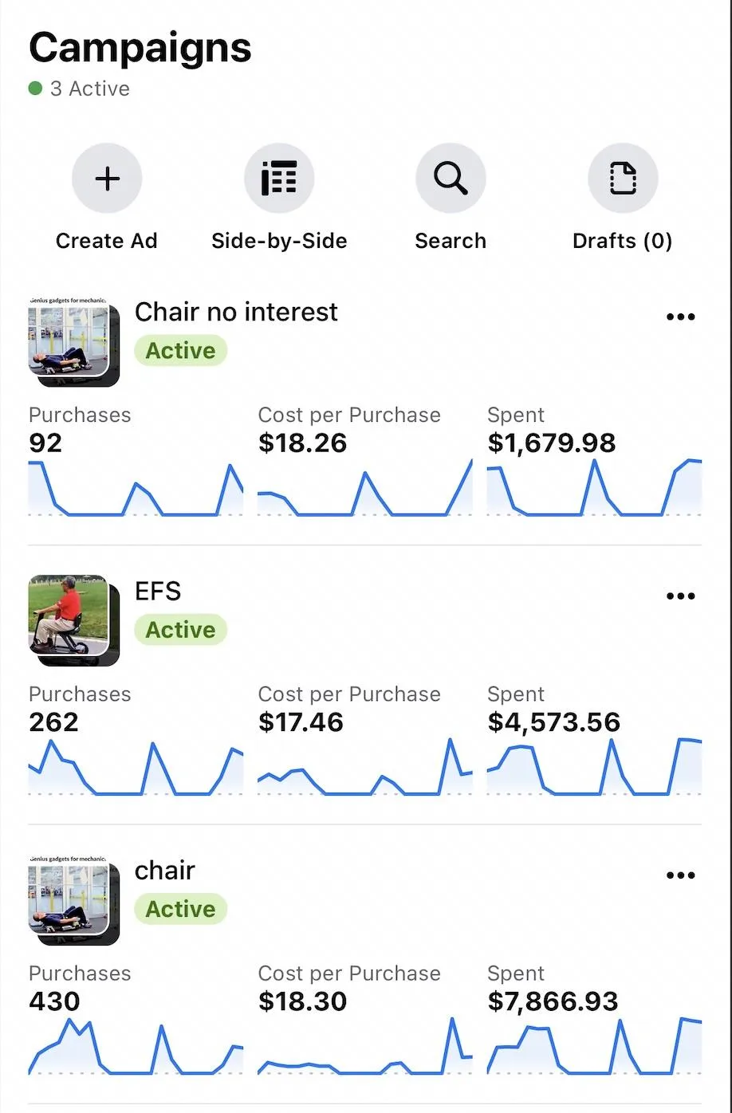Select the chair campaign title
Image resolution: width=732 pixels, height=1113 pixels.
(165, 871)
